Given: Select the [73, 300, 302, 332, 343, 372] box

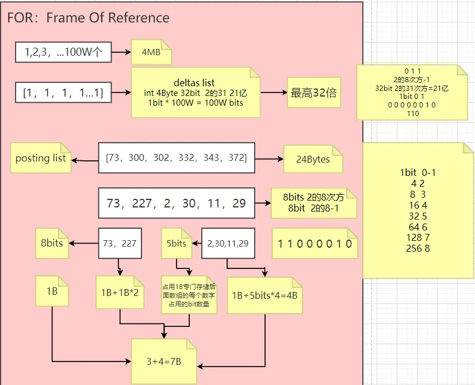Looking at the screenshot, I should click(176, 158).
